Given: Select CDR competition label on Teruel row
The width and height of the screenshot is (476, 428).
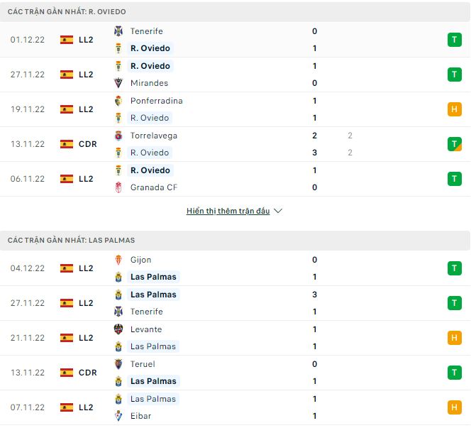Looking at the screenshot, I should coord(88,373).
